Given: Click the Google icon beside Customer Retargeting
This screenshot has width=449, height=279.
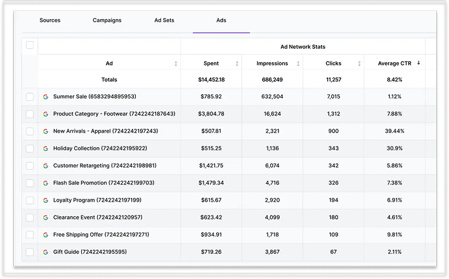Looking at the screenshot, I should click(46, 165).
